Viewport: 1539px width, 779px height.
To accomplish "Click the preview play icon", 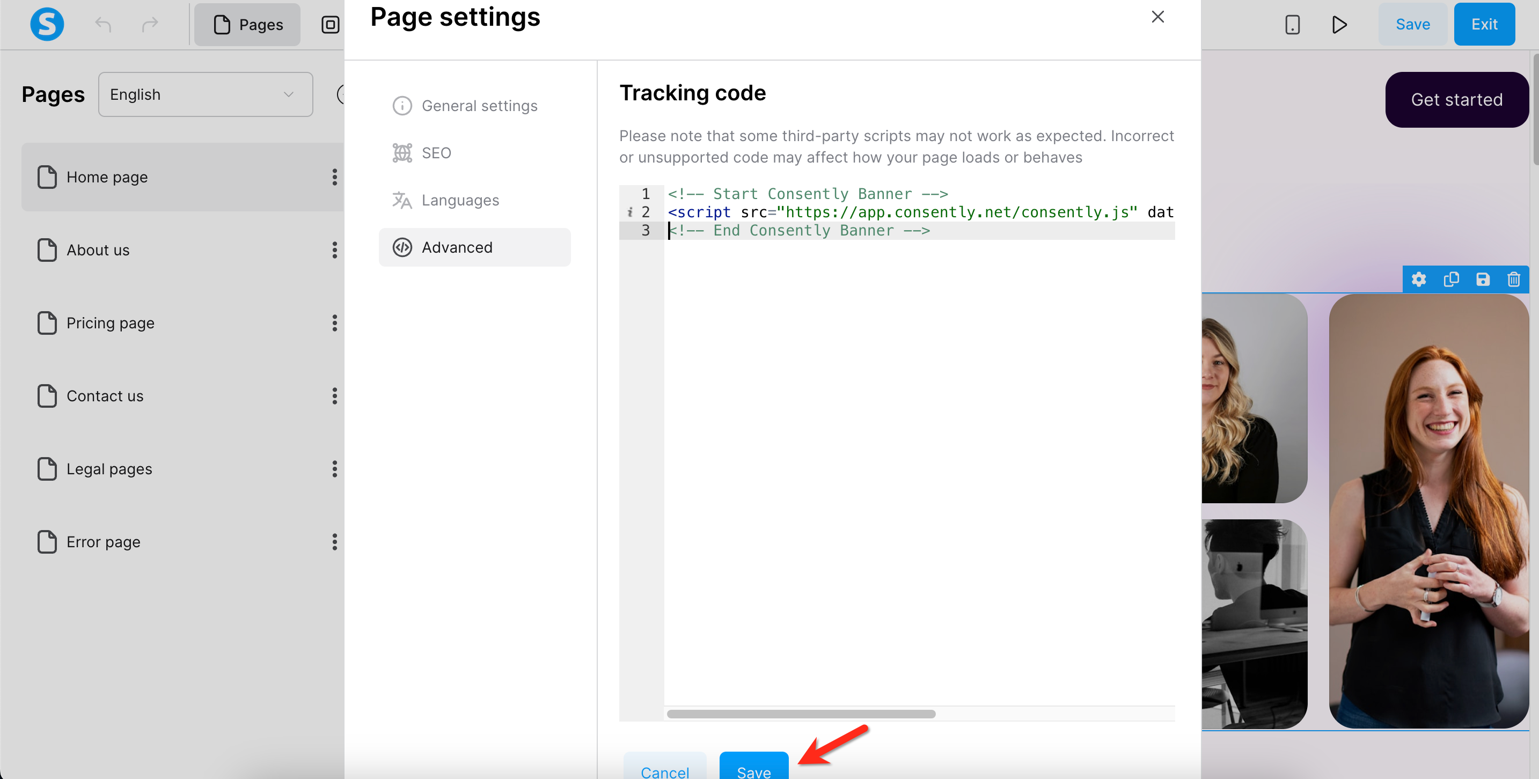I will coord(1339,25).
